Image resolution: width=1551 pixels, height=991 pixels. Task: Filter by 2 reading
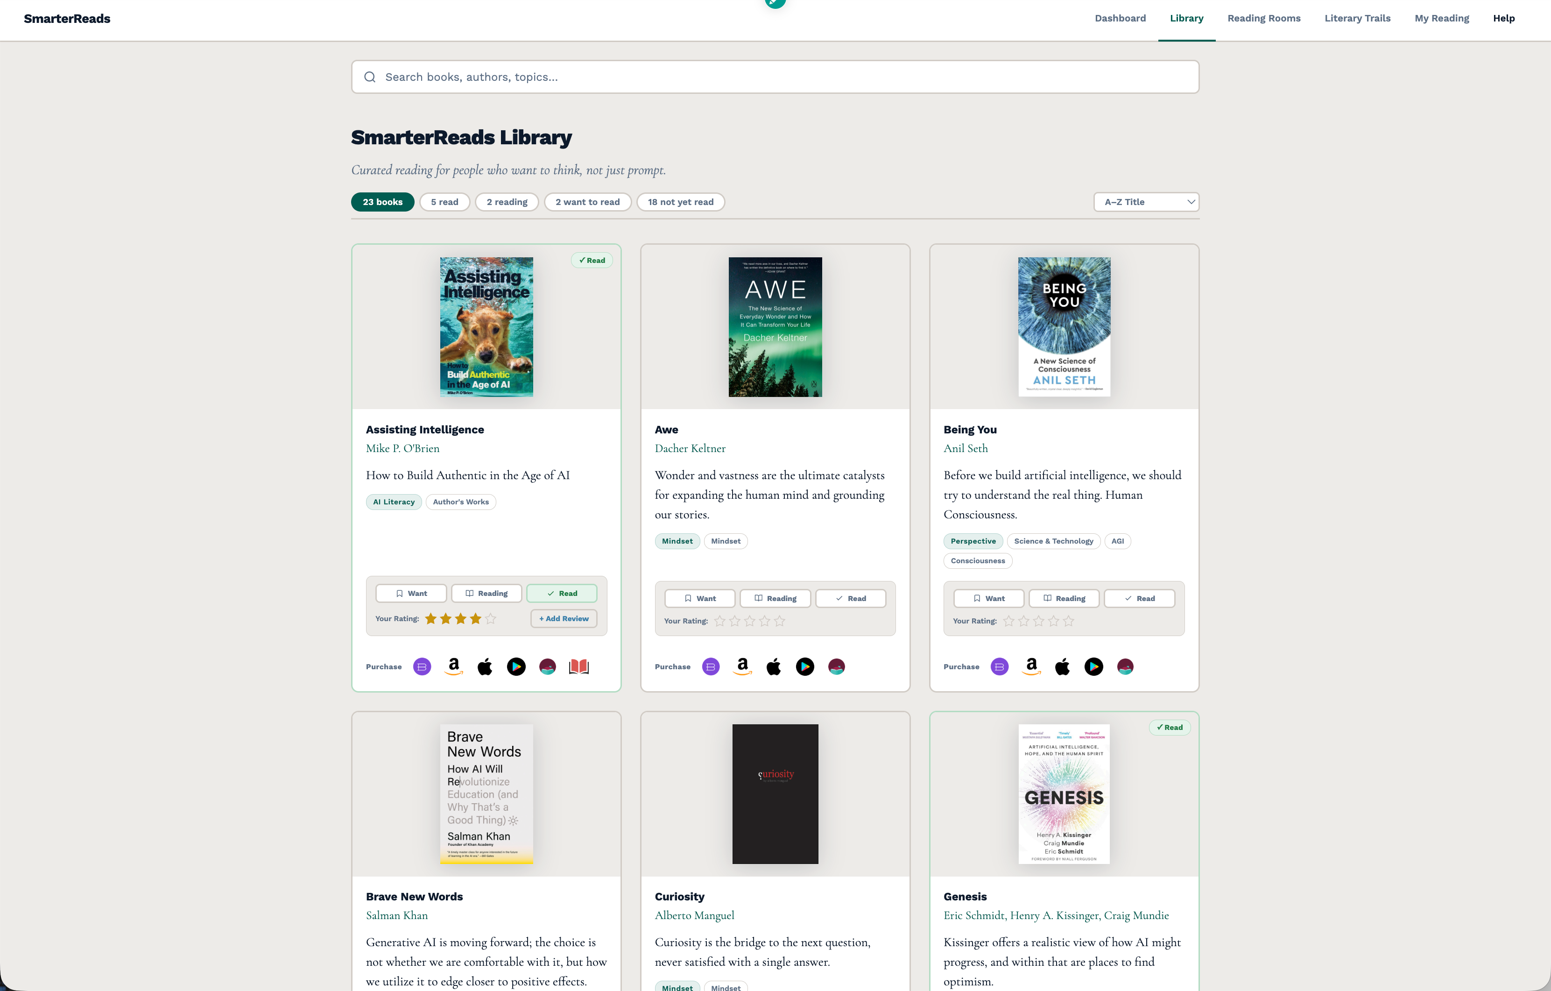(507, 202)
